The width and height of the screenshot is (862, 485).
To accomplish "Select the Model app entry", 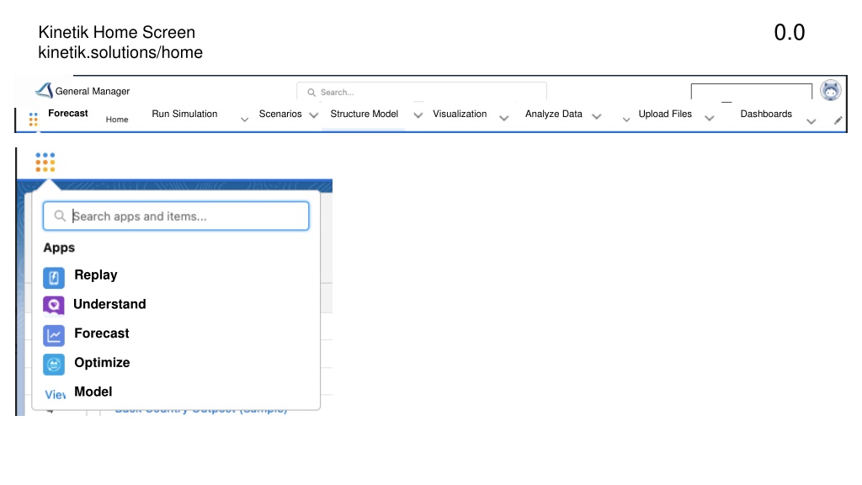I will coord(93,392).
